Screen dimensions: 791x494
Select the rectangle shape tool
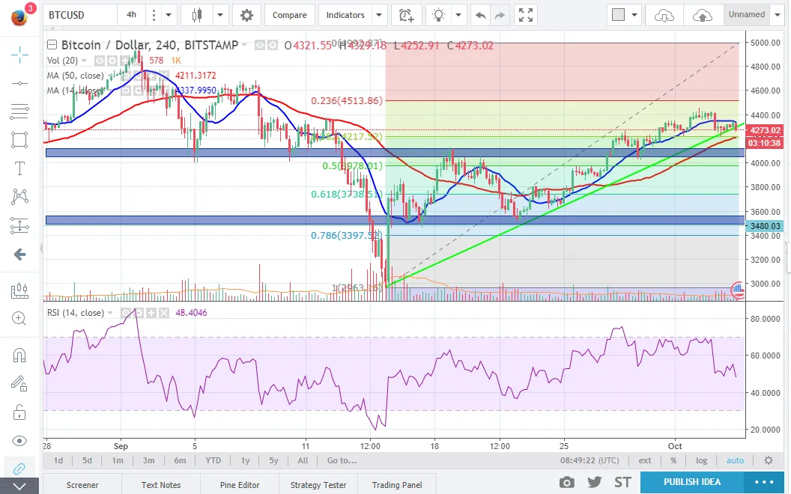coord(19,140)
